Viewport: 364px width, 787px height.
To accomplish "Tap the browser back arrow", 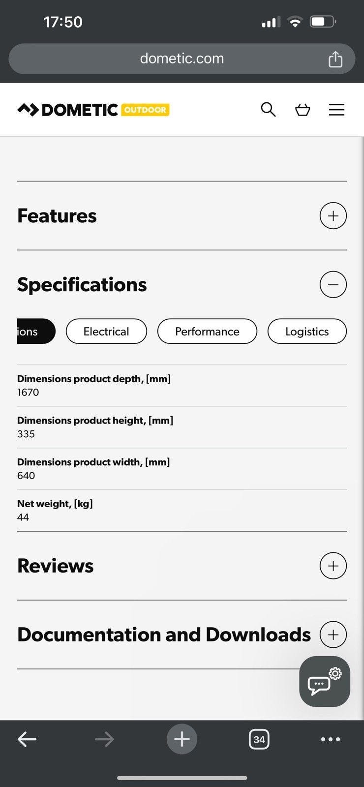I will click(x=27, y=739).
